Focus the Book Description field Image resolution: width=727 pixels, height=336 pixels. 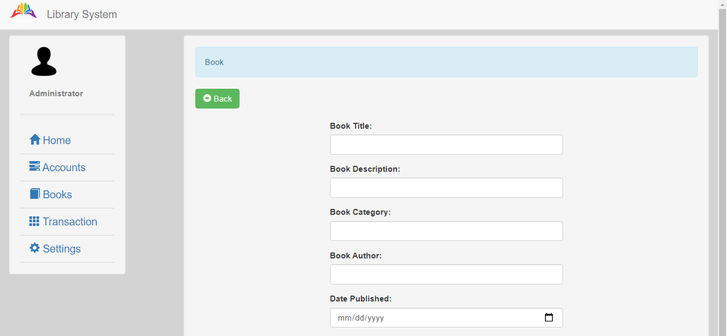point(446,187)
